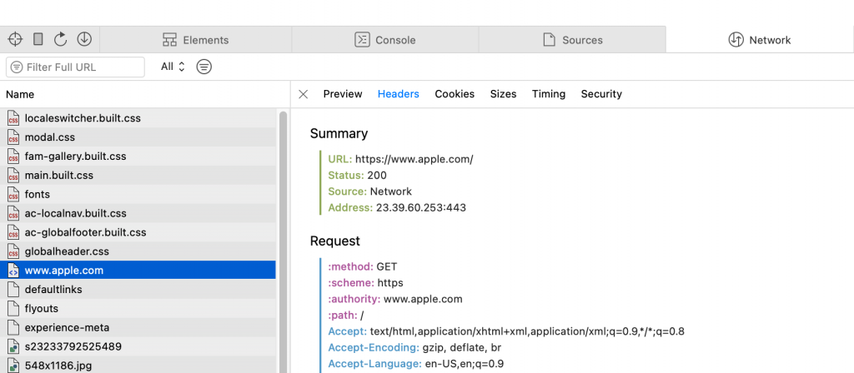854x373 pixels.
Task: Open the Cookies details tab
Action: [455, 94]
